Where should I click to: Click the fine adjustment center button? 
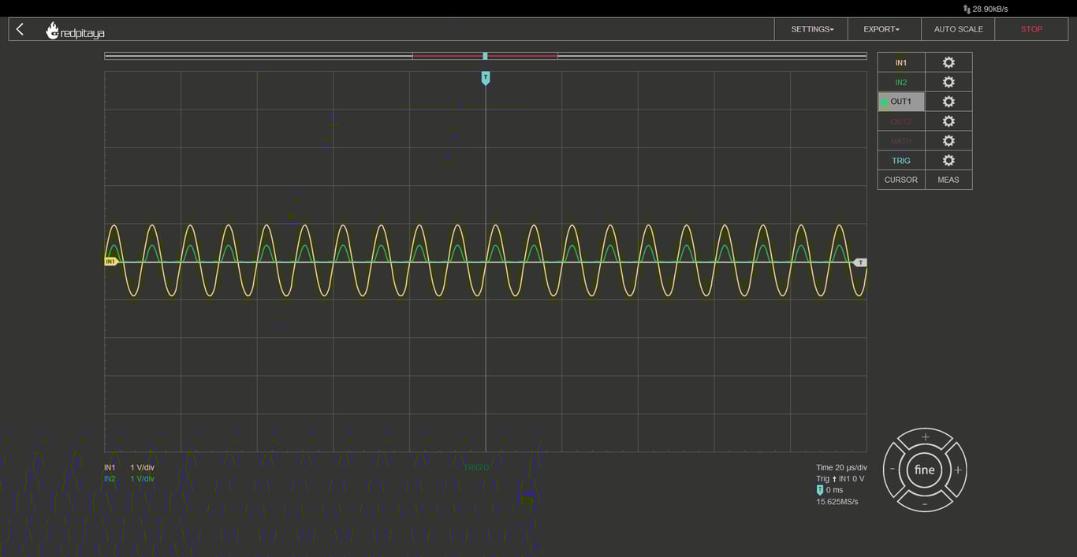[x=925, y=470]
